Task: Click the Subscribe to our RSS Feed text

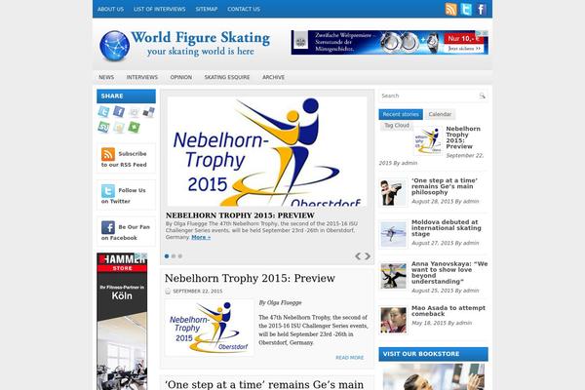Action: pyautogui.click(x=124, y=159)
